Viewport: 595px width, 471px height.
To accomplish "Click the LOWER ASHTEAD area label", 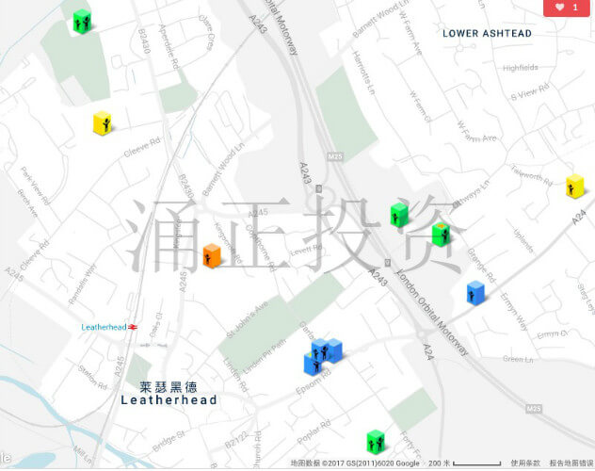I will coord(487,33).
